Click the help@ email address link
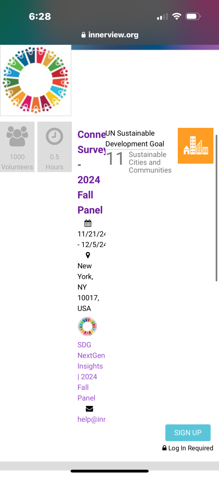This screenshot has height=477, width=219. 91,419
